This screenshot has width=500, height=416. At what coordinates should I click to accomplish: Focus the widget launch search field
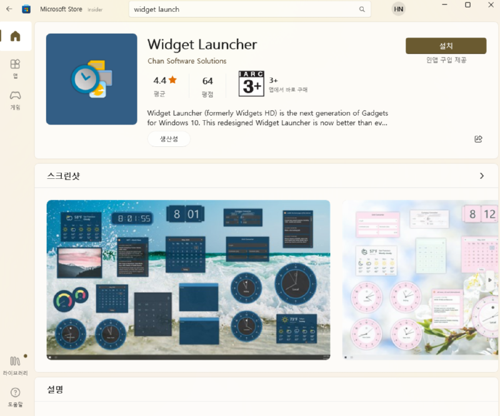tap(246, 9)
